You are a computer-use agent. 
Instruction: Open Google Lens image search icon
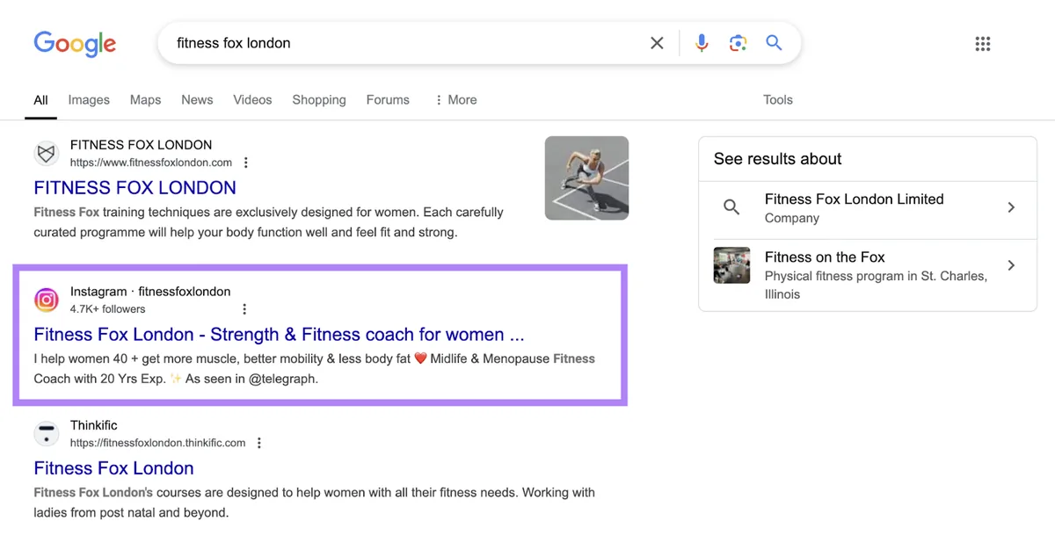(x=738, y=43)
